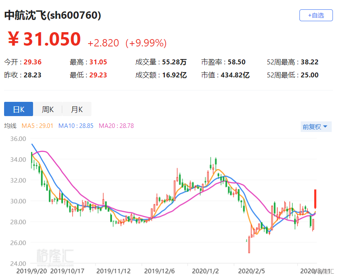The width and height of the screenshot is (337, 277).
Task: Click the 今开 opening price 29.36
Action: pyautogui.click(x=33, y=62)
